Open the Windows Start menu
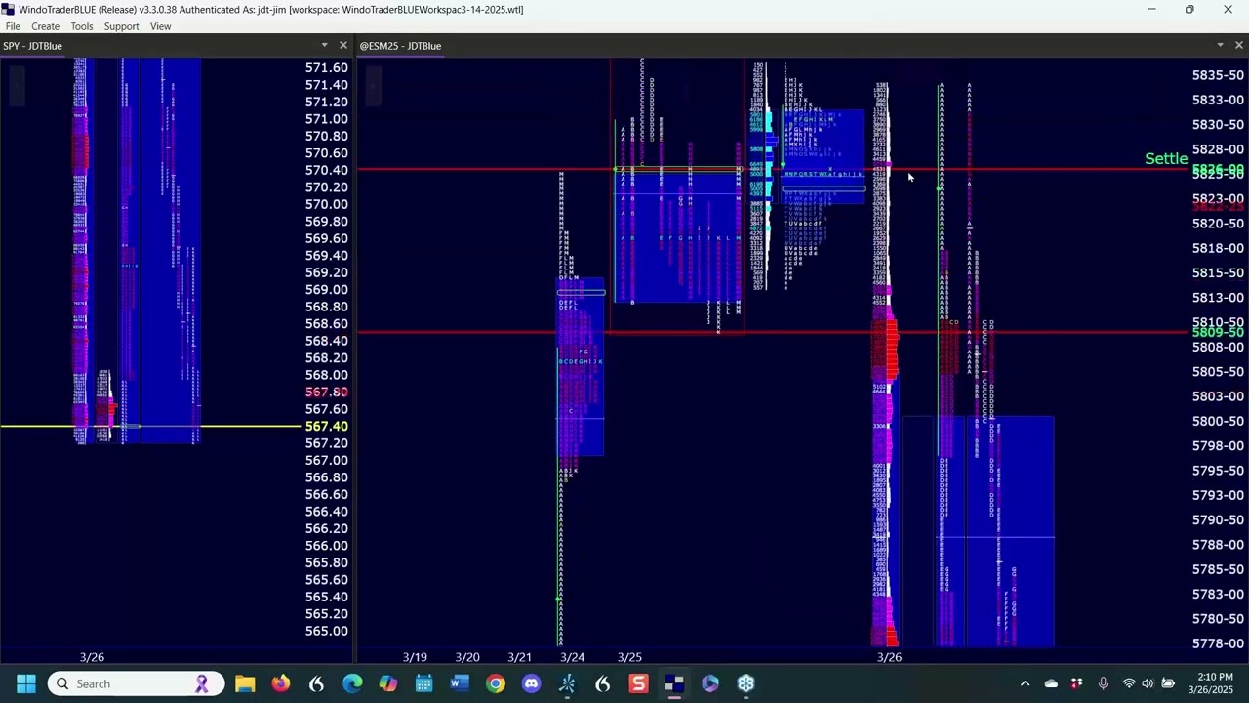The width and height of the screenshot is (1249, 703). click(26, 683)
